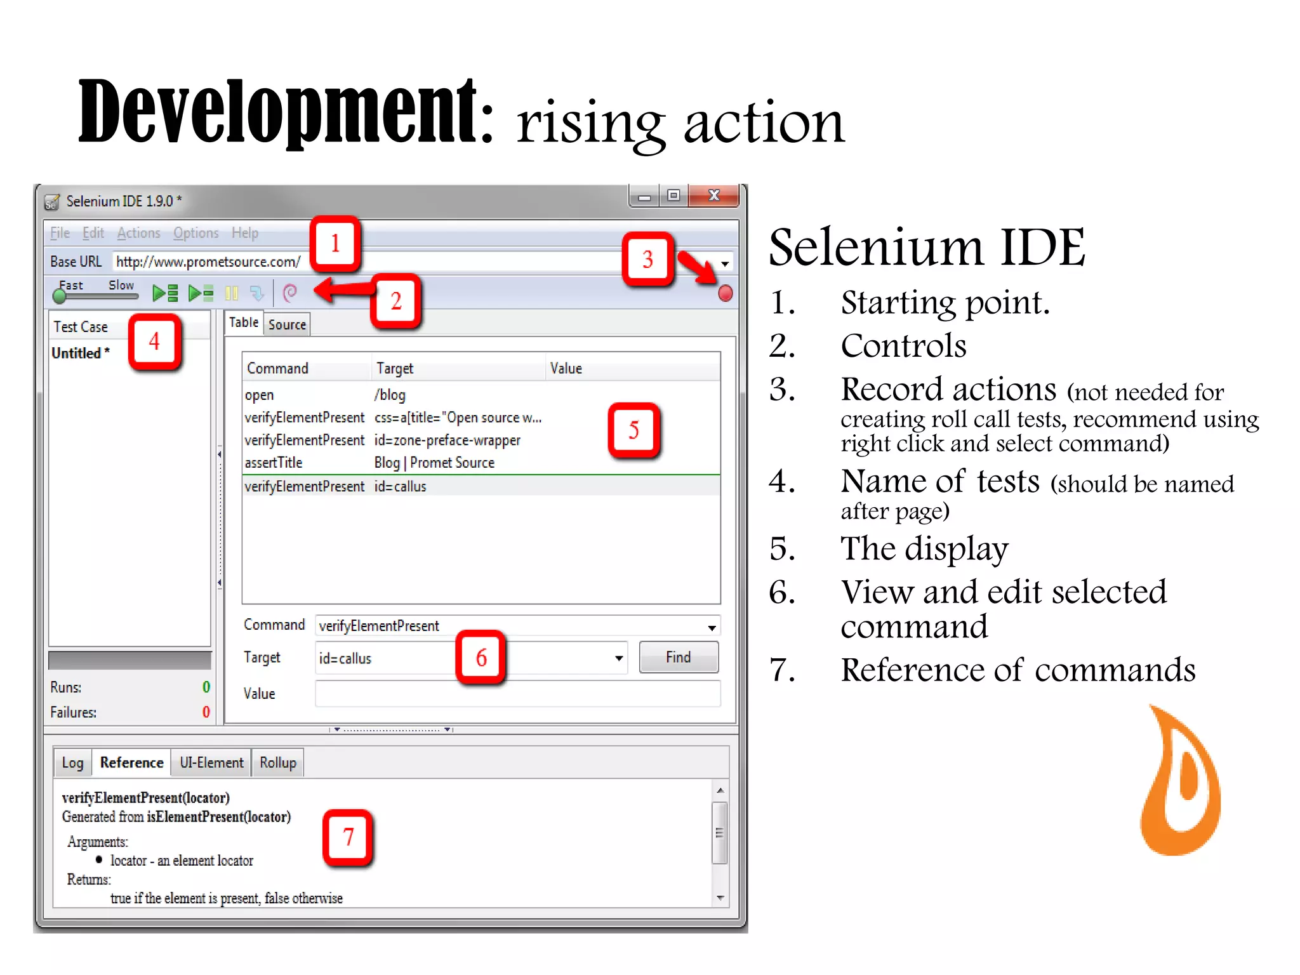Open the Edit menu
The height and width of the screenshot is (975, 1300).
click(x=93, y=233)
